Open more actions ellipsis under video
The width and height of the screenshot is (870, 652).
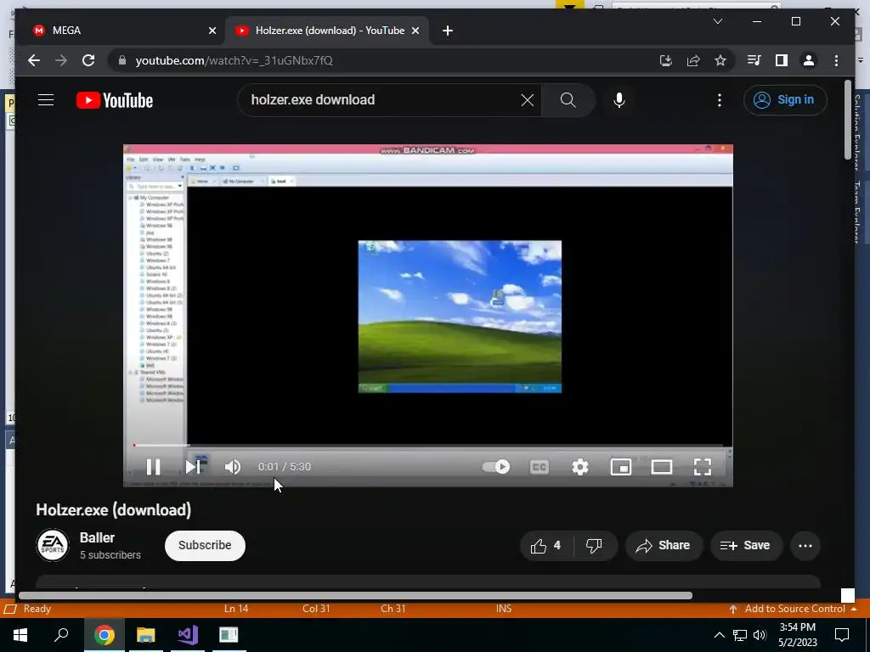(x=805, y=546)
